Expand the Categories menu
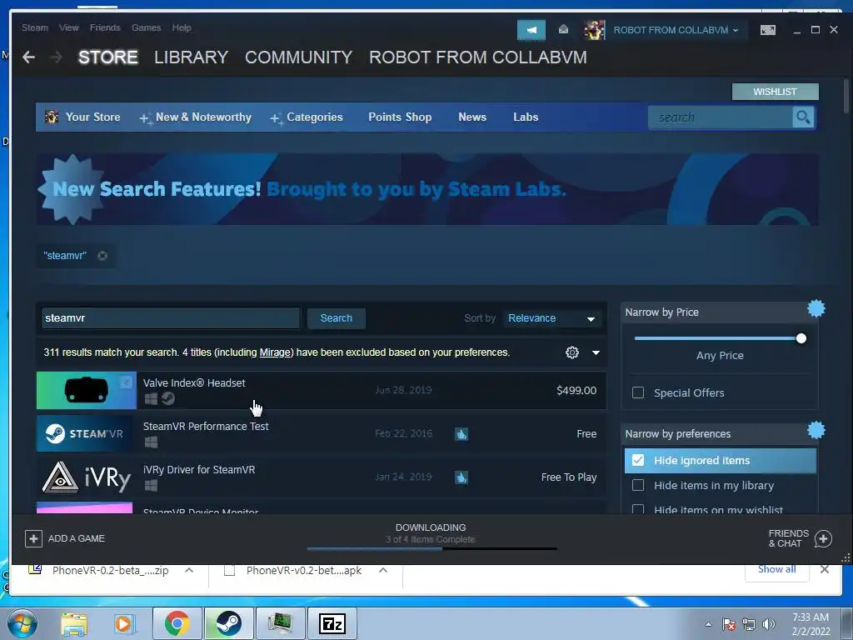 (307, 117)
